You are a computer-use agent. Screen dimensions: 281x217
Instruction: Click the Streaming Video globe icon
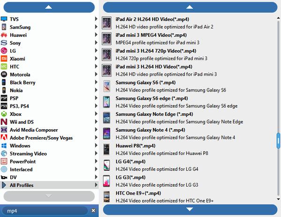4,154
